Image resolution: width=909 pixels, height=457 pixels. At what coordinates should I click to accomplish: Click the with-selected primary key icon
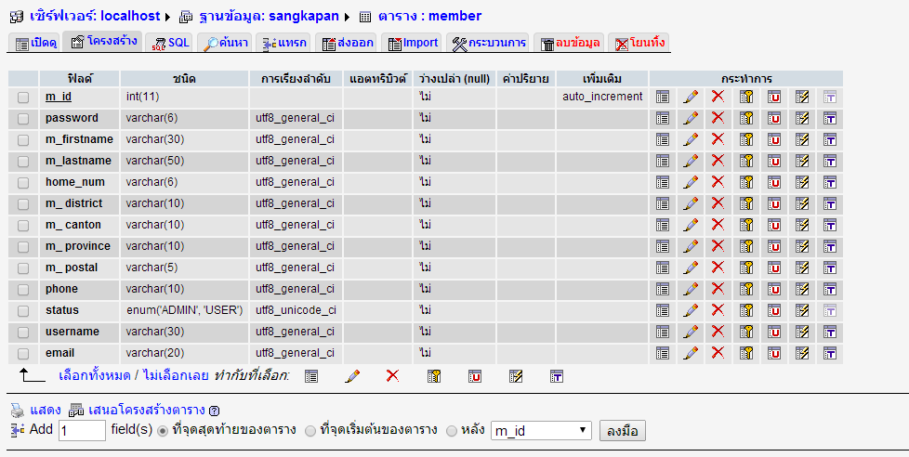click(x=434, y=376)
